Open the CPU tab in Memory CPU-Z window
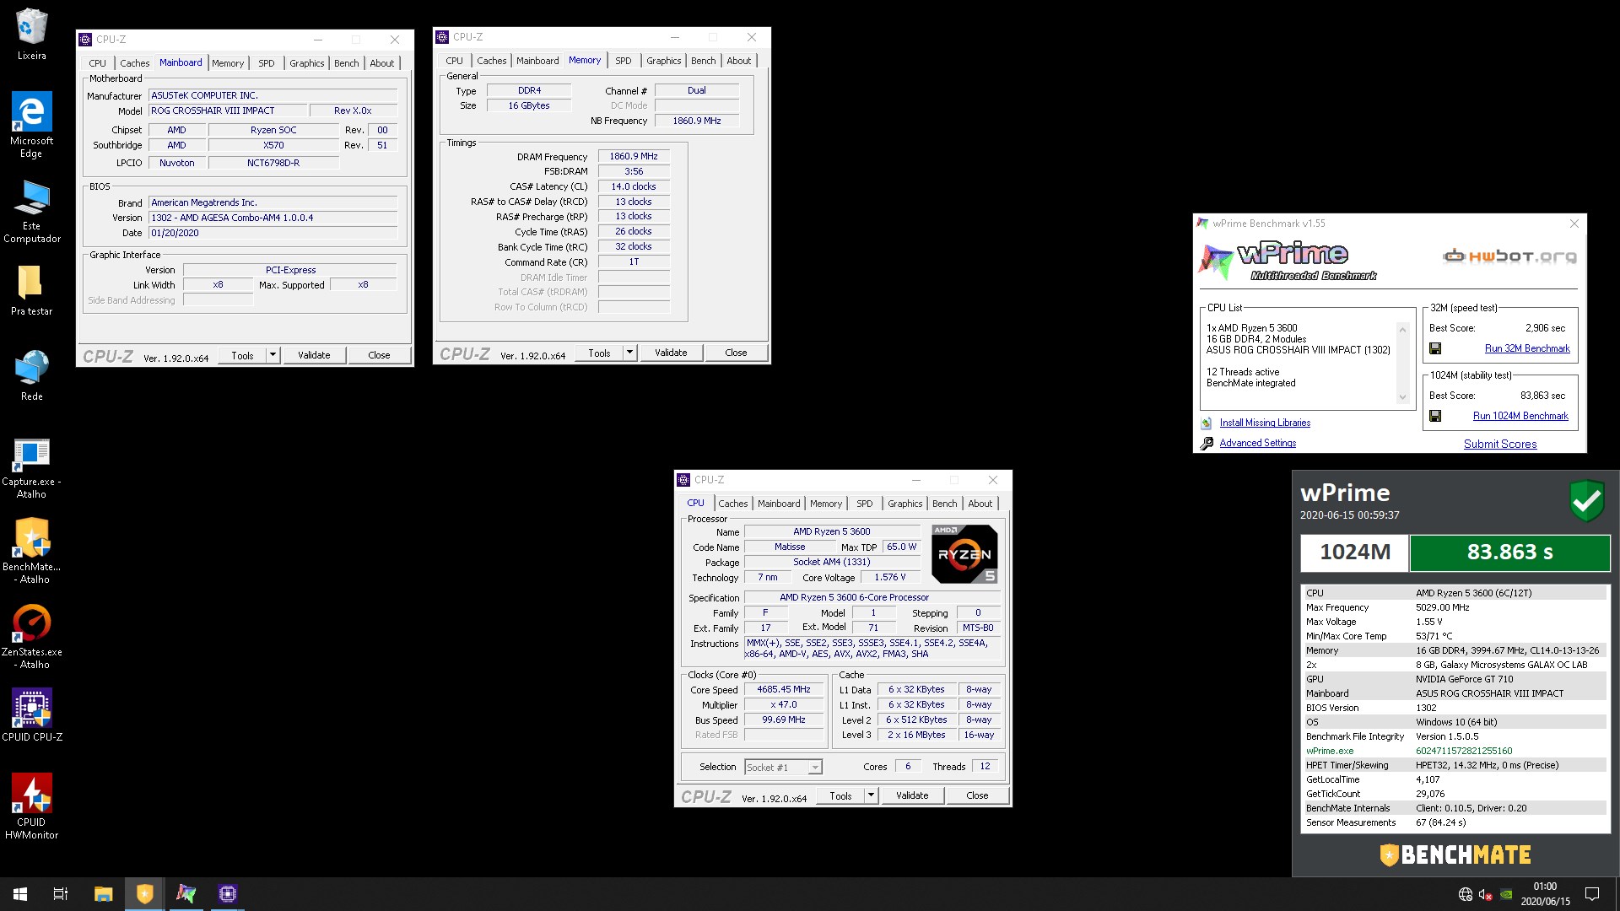Viewport: 1620px width, 911px height. 454,61
